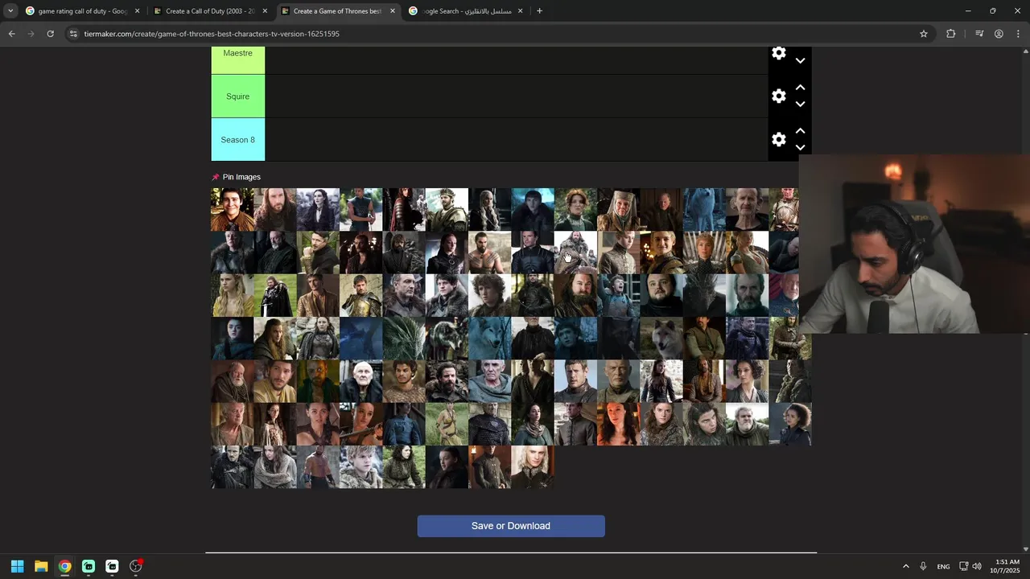Screen dimensions: 1030x579
Task: Open the Chrome profile avatar
Action: pyautogui.click(x=999, y=34)
